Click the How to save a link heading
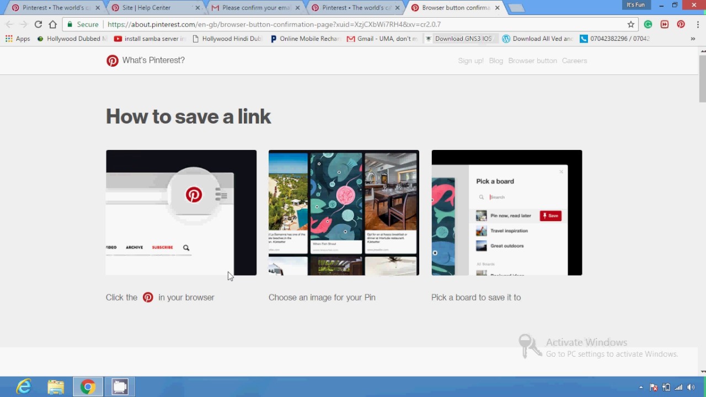Screen dimensions: 706x397 (x=189, y=116)
